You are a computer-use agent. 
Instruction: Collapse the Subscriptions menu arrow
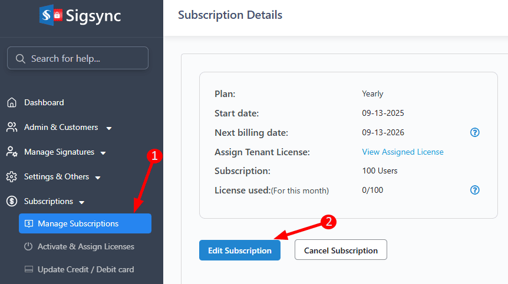82,202
